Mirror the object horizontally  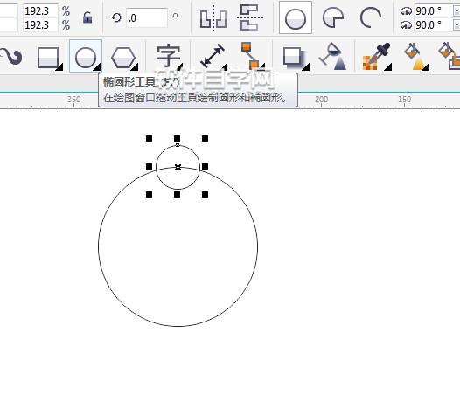(213, 18)
